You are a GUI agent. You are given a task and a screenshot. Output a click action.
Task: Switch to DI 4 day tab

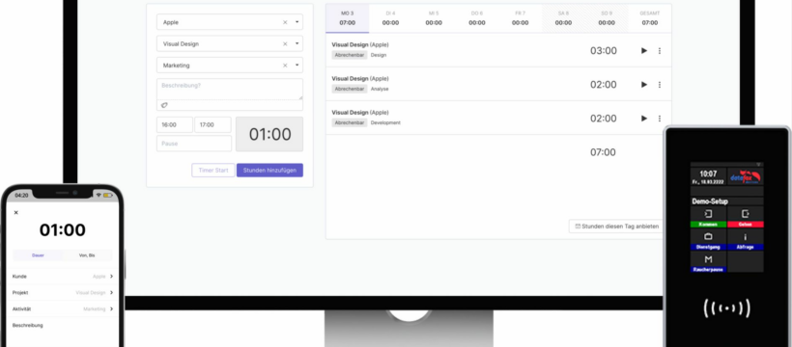tap(390, 18)
